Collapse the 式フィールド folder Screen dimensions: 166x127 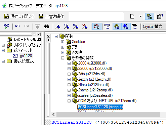coord(3,50)
